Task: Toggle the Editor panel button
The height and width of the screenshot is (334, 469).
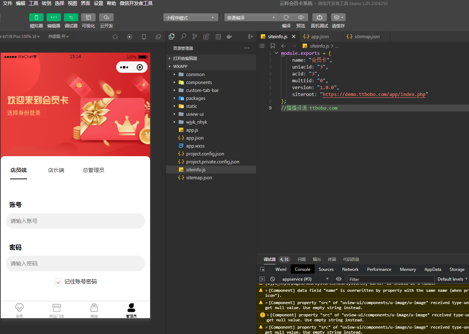Action: click(x=54, y=17)
